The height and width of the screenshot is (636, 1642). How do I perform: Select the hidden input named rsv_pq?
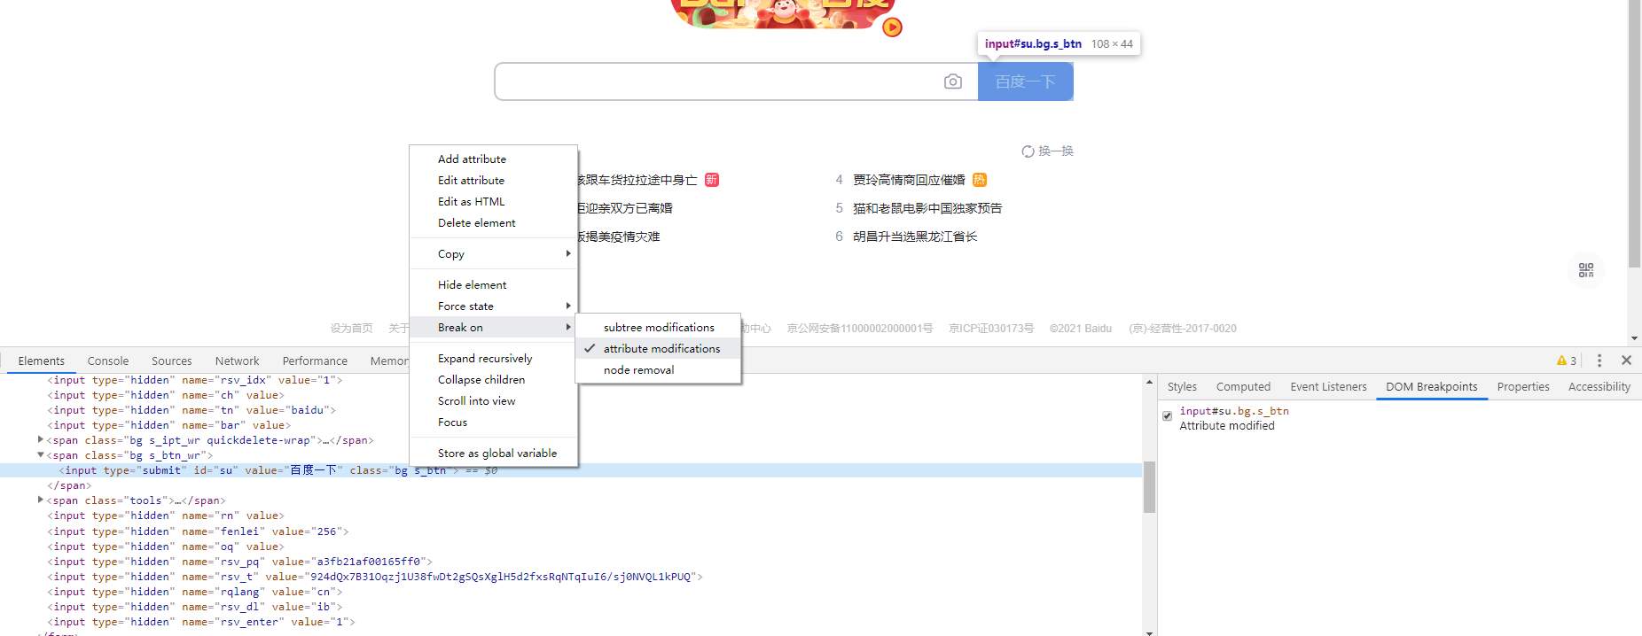[x=239, y=562]
